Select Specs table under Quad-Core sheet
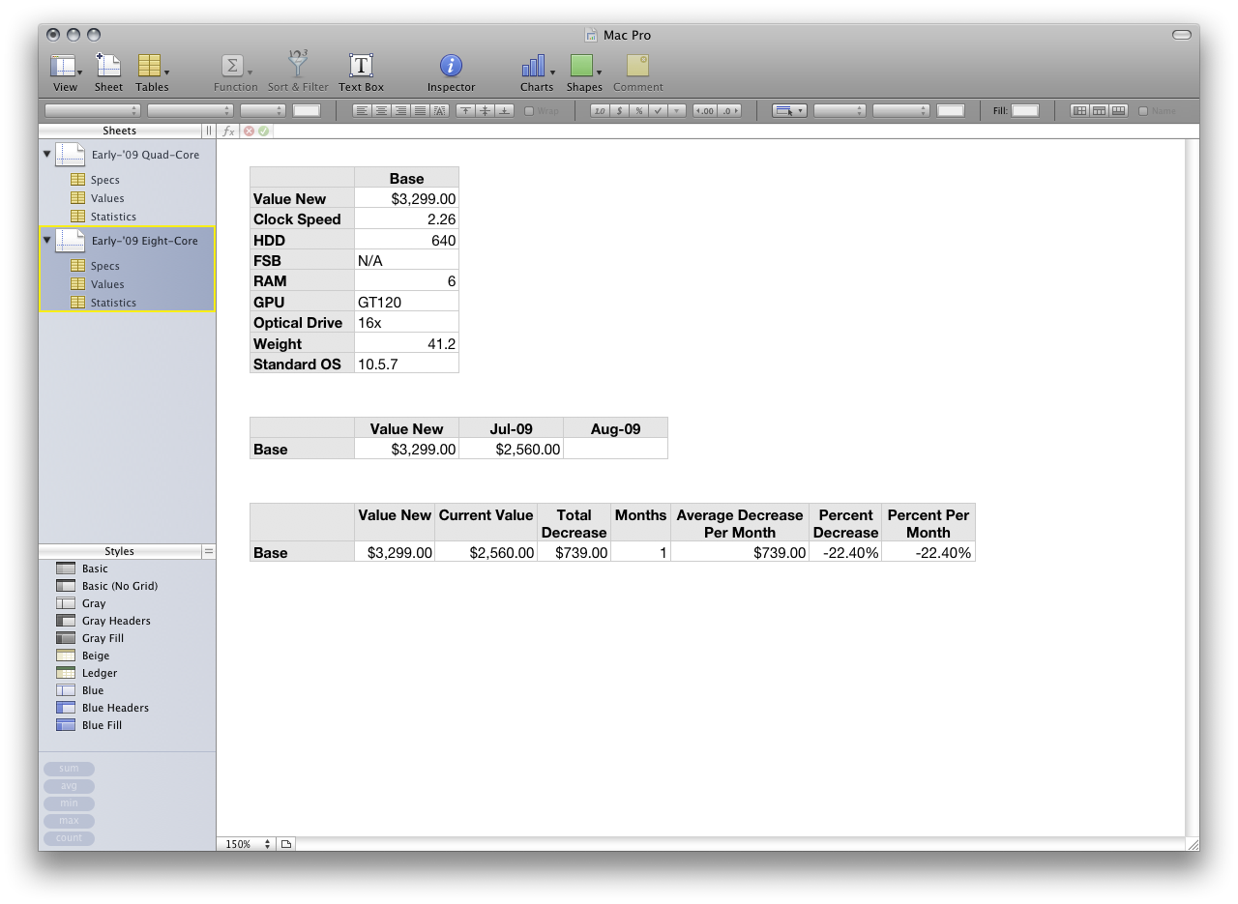1238x904 pixels. pyautogui.click(x=105, y=180)
